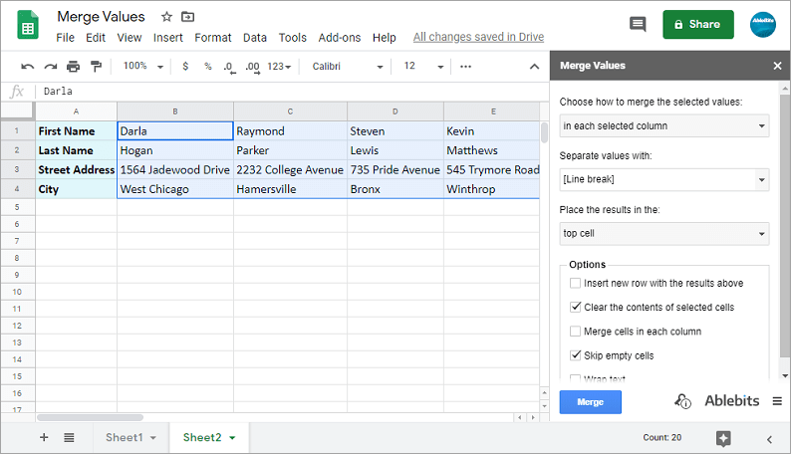Select the cell with Winthrop
This screenshot has width=791, height=454.
492,189
